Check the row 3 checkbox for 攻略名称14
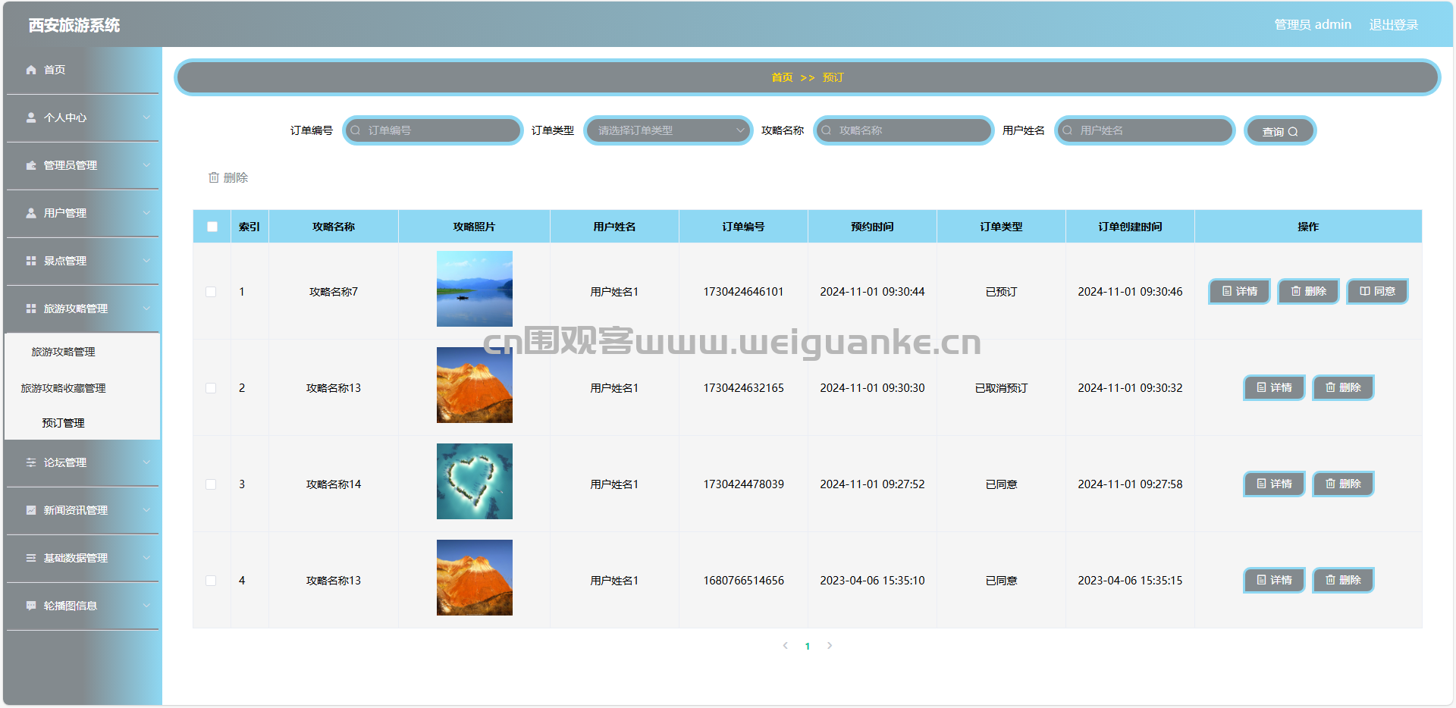 coord(211,484)
